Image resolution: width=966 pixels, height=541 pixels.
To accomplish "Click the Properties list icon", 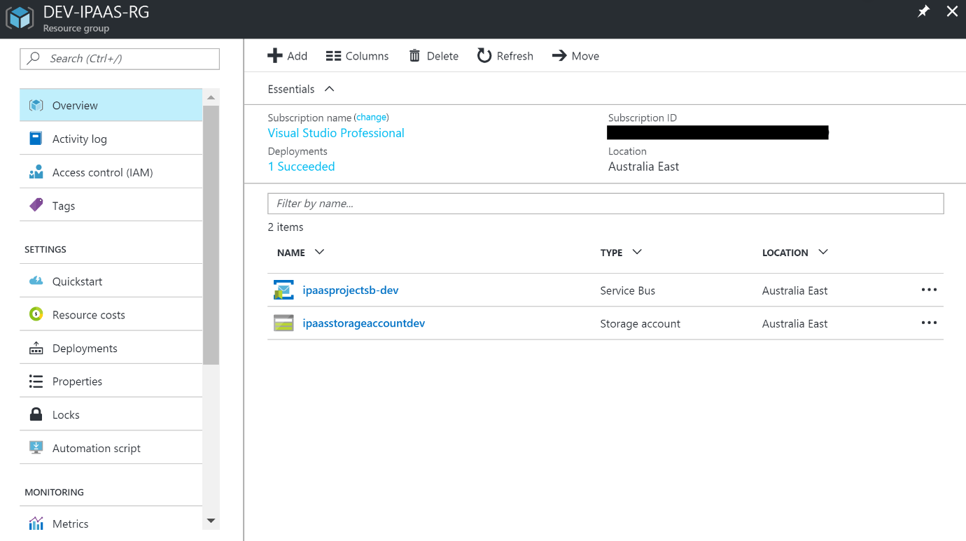I will coord(36,381).
